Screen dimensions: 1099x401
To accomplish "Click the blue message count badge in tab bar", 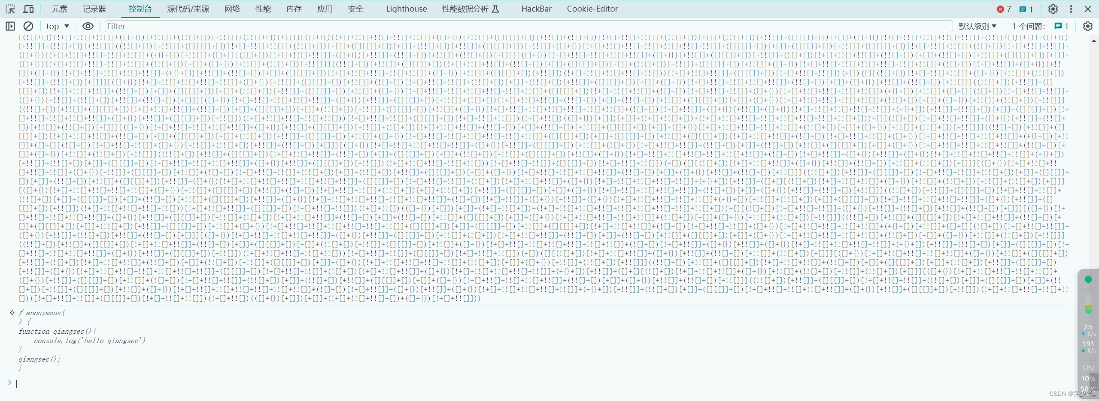I will coord(1026,9).
